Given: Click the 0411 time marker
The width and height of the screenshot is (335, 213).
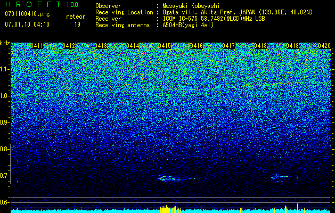Looking at the screenshot, I should coord(37,46).
